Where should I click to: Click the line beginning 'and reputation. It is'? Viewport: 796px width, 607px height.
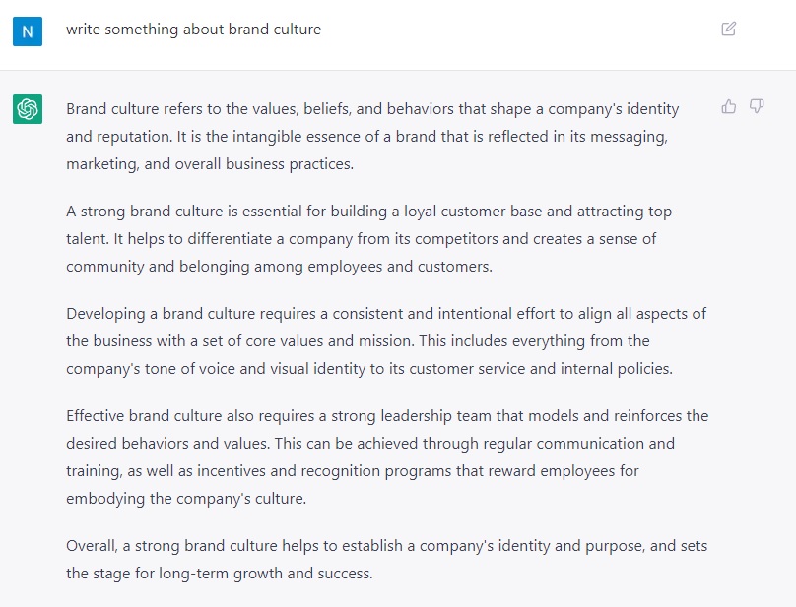pos(367,137)
